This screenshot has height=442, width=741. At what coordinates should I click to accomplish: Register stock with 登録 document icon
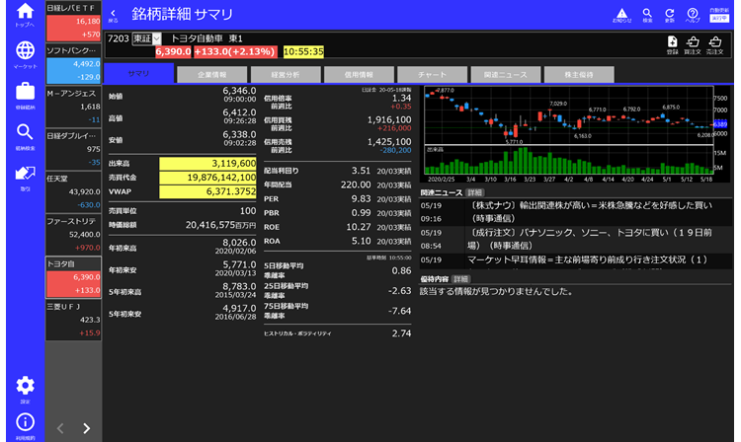[x=672, y=45]
